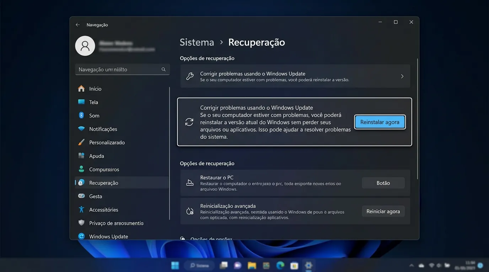Click the Windows Update icon in the sidebar

81,236
